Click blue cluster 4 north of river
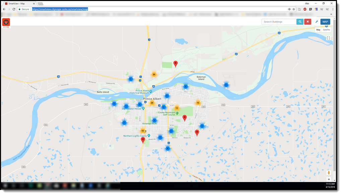 (131, 79)
